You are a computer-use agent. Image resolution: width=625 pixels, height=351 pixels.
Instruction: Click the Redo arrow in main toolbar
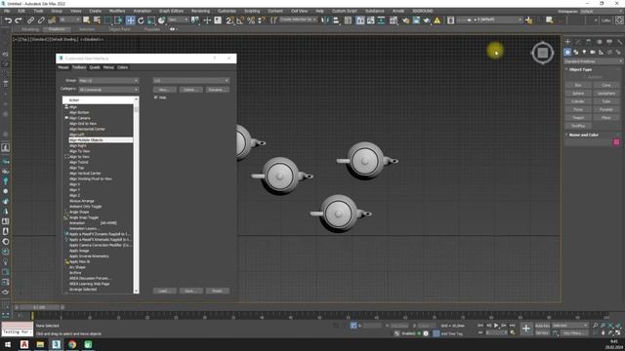pyautogui.click(x=19, y=20)
